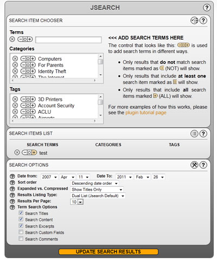Toggle Search Titles checkbox
Viewport: 217px width, 260px height.
click(21, 213)
